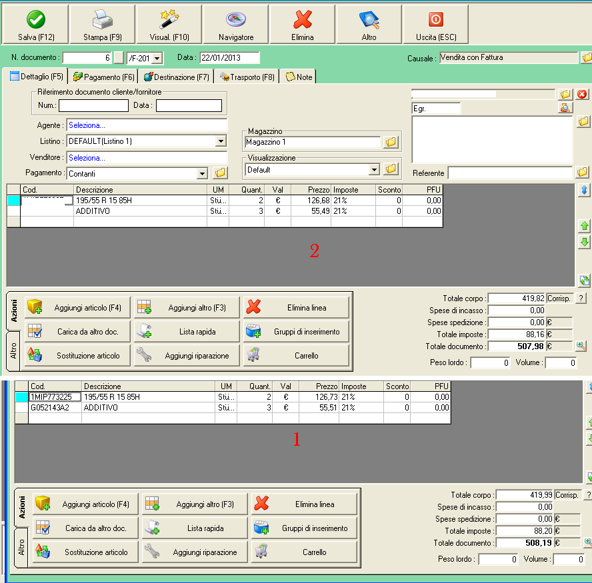This screenshot has width=592, height=583.
Task: Open the Navigatore compass tool
Action: pos(236,25)
